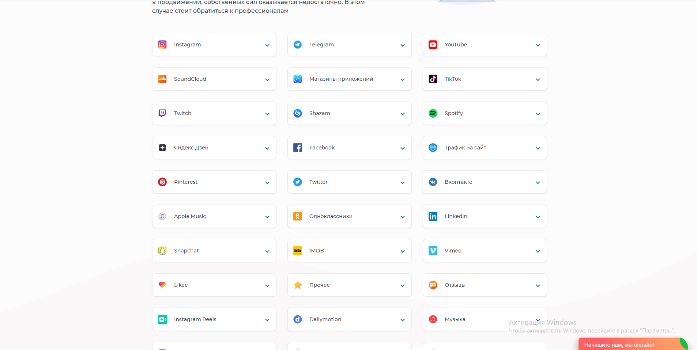Click the Vimeo V icon
Screen dimensions: 697x350
[x=433, y=251]
